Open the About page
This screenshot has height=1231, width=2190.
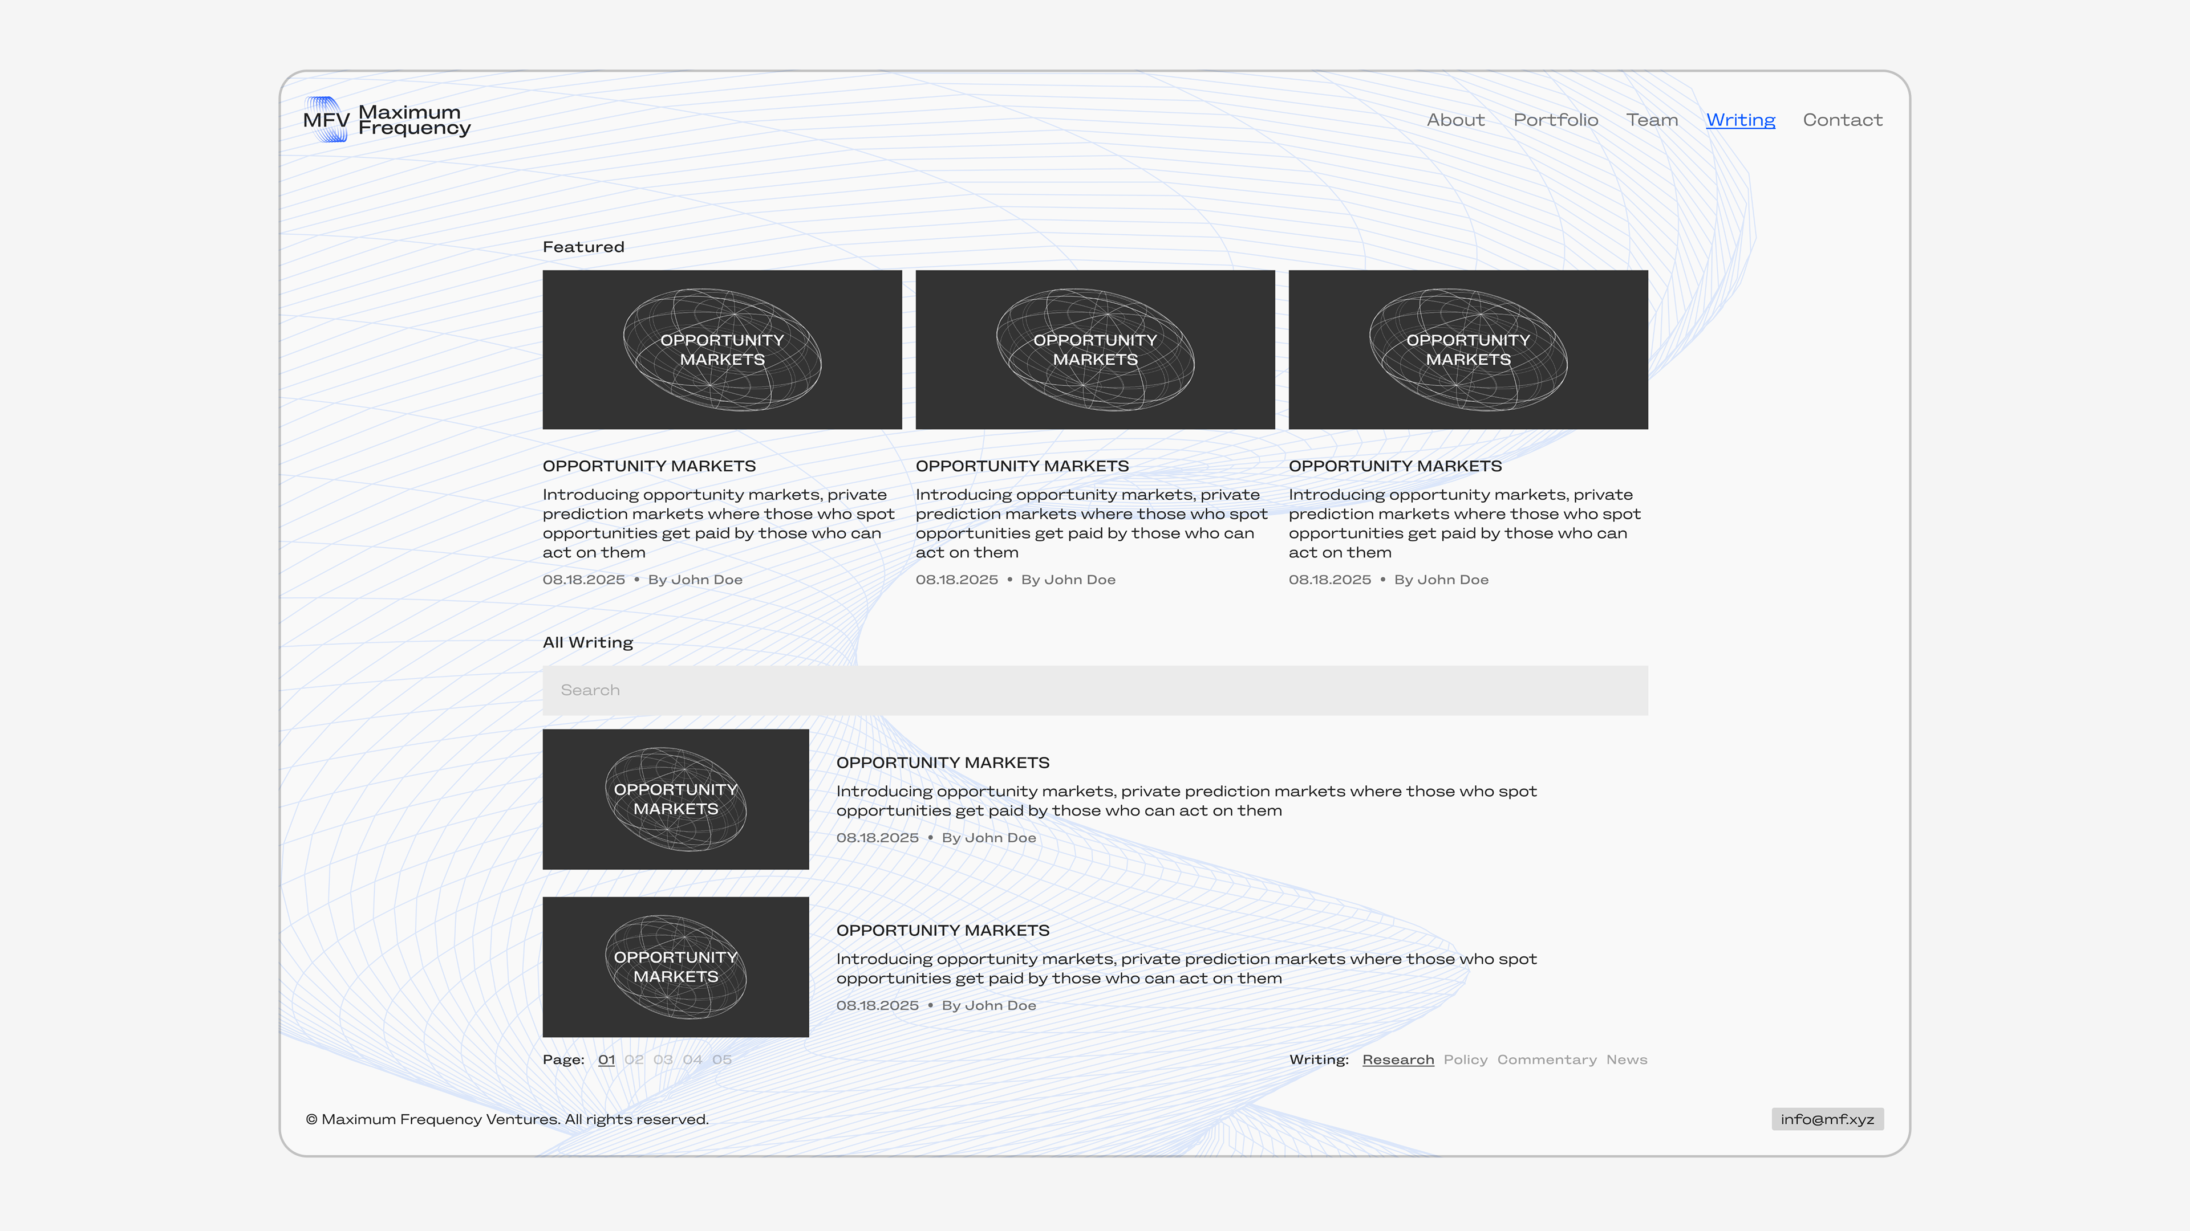(1455, 120)
